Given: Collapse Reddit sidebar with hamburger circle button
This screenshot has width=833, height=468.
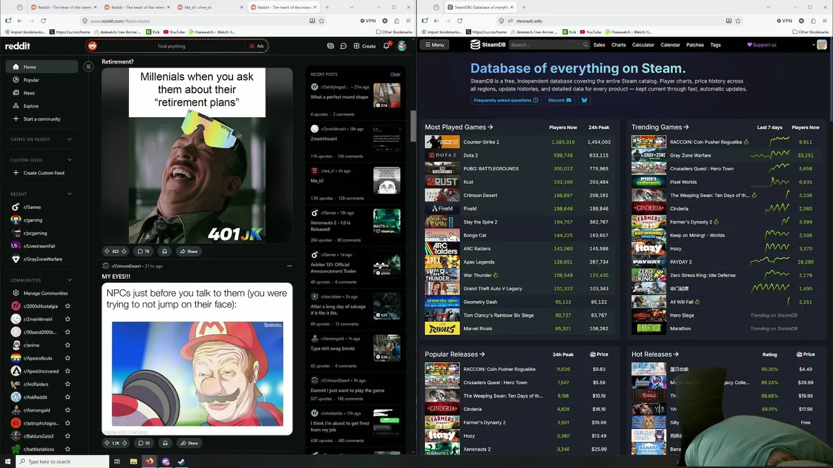Looking at the screenshot, I should 89,66.
